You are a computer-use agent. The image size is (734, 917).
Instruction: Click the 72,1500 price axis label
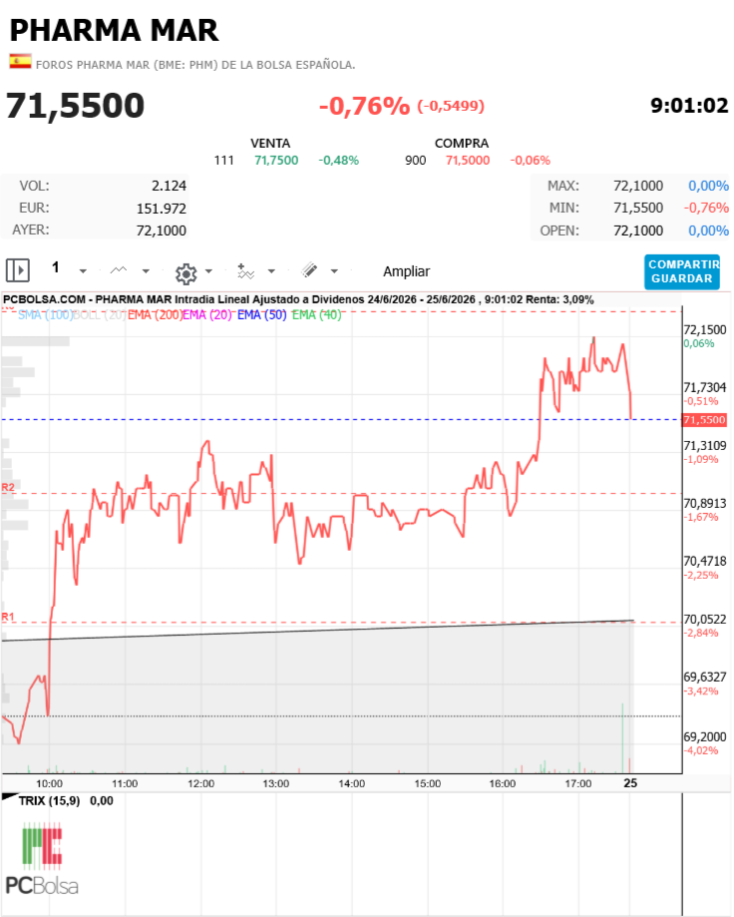pos(705,330)
